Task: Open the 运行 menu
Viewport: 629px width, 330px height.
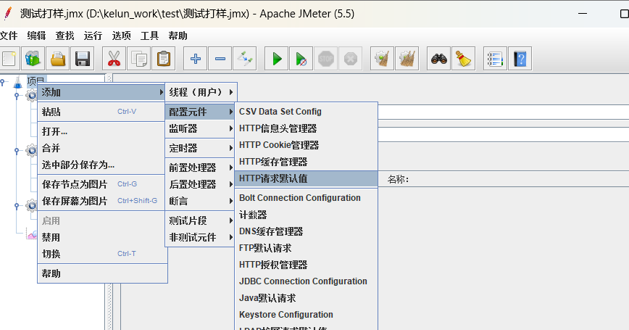Action: pos(93,36)
